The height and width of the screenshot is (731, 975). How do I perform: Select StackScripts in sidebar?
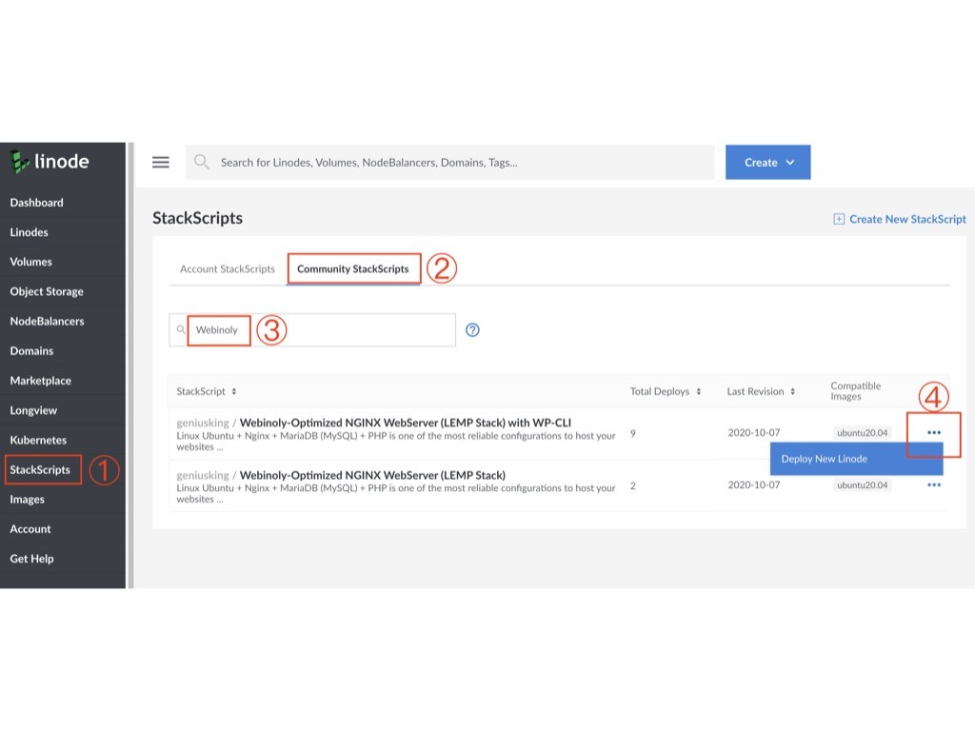click(x=40, y=470)
